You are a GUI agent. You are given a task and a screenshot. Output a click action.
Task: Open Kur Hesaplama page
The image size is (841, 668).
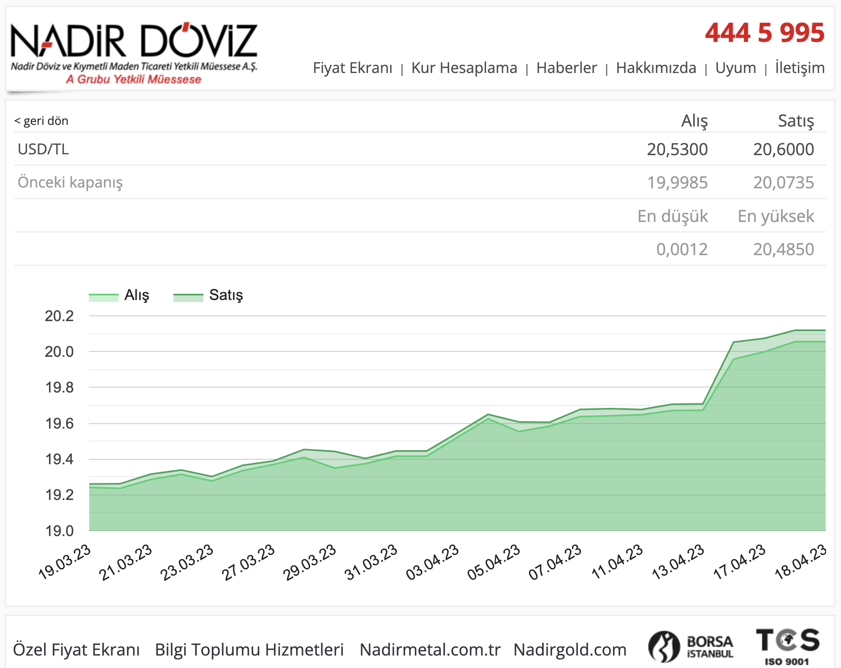coord(464,68)
